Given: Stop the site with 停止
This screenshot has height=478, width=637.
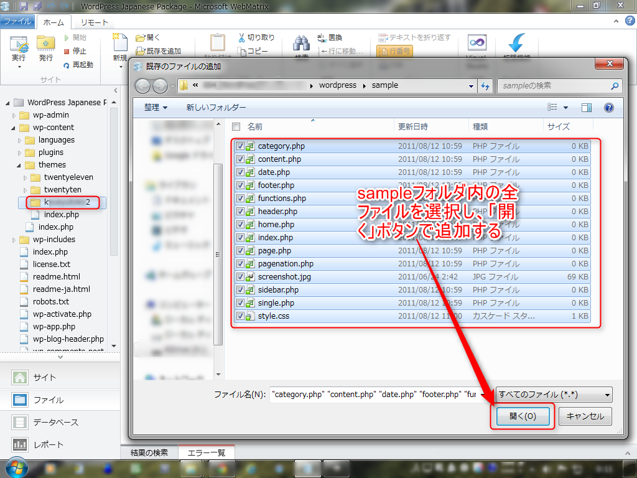Looking at the screenshot, I should point(75,51).
